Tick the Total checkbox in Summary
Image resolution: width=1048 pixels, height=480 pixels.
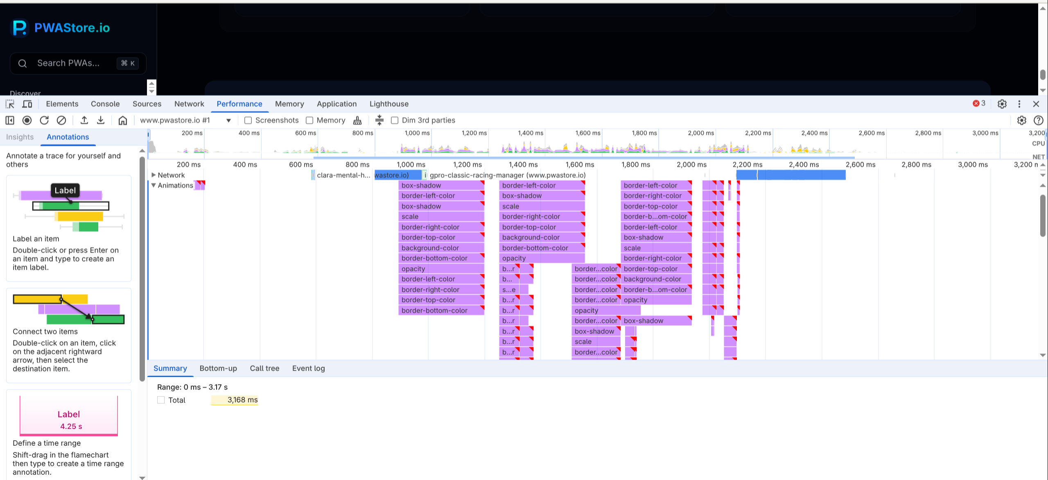(161, 400)
